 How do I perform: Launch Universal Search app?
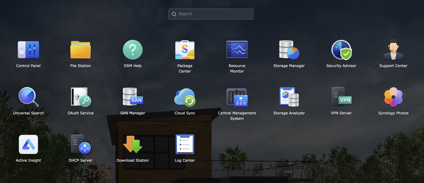(x=28, y=97)
